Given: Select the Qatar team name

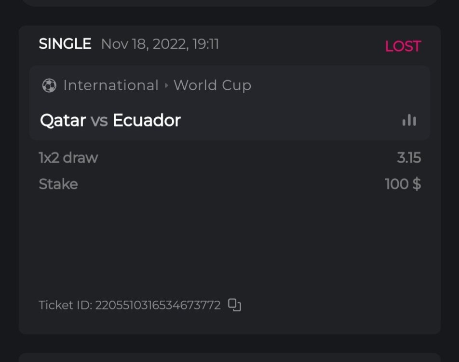Looking at the screenshot, I should click(x=63, y=120).
